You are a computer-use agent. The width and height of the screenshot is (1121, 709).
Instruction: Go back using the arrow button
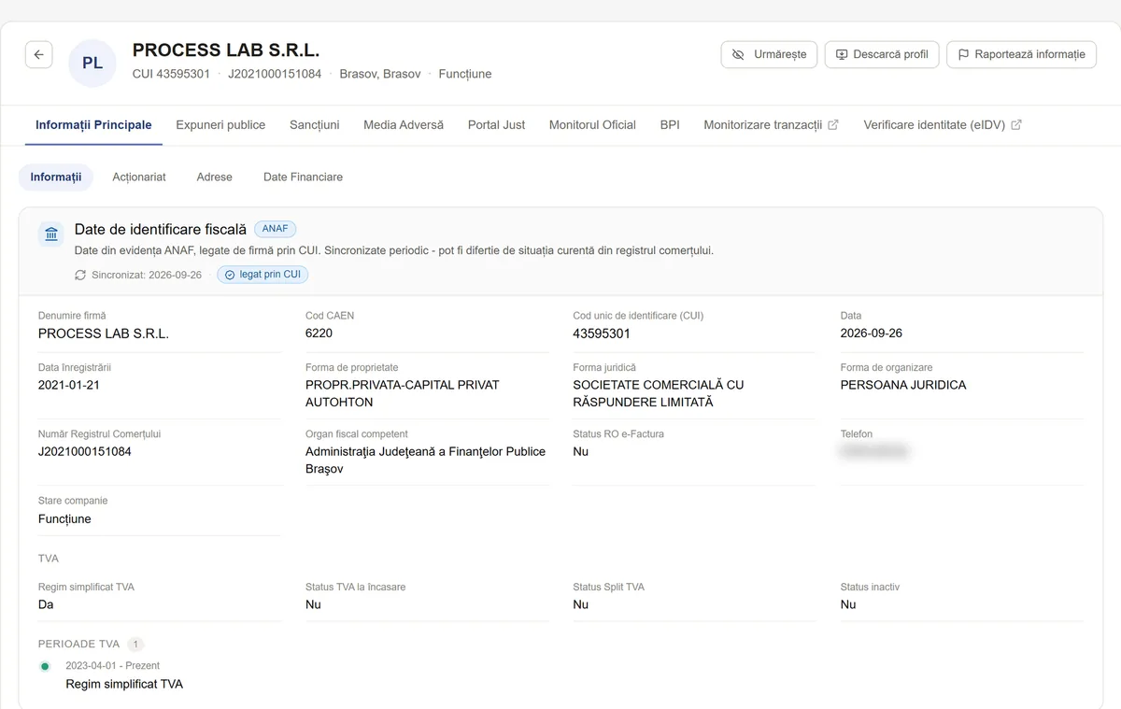pos(38,55)
